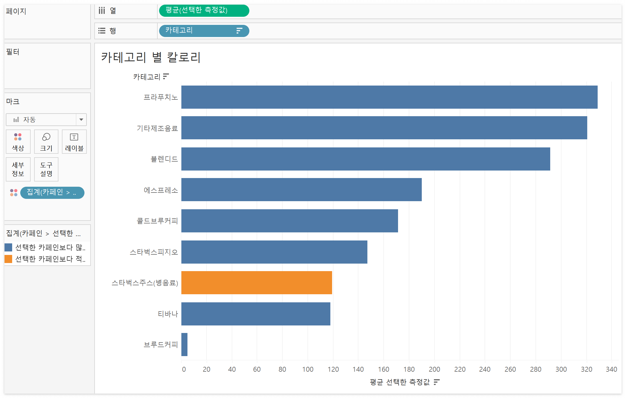The height and width of the screenshot is (398, 626).
Task: Click the 카테고리 별 칼로리 sheet title
Action: (150, 57)
